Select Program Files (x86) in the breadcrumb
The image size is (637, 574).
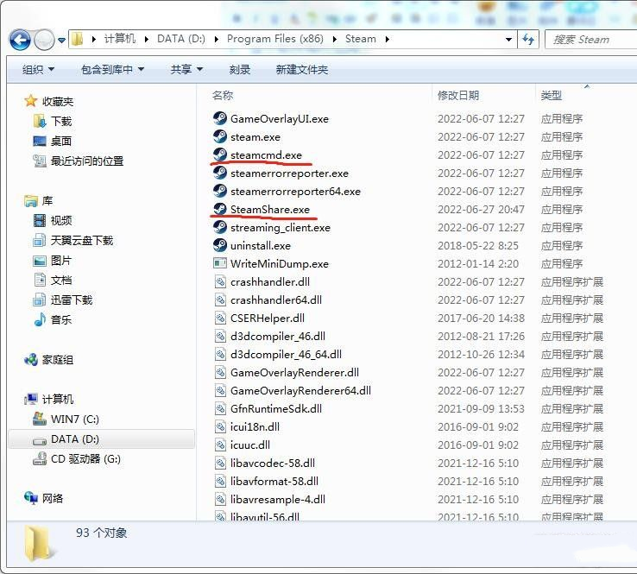(275, 39)
